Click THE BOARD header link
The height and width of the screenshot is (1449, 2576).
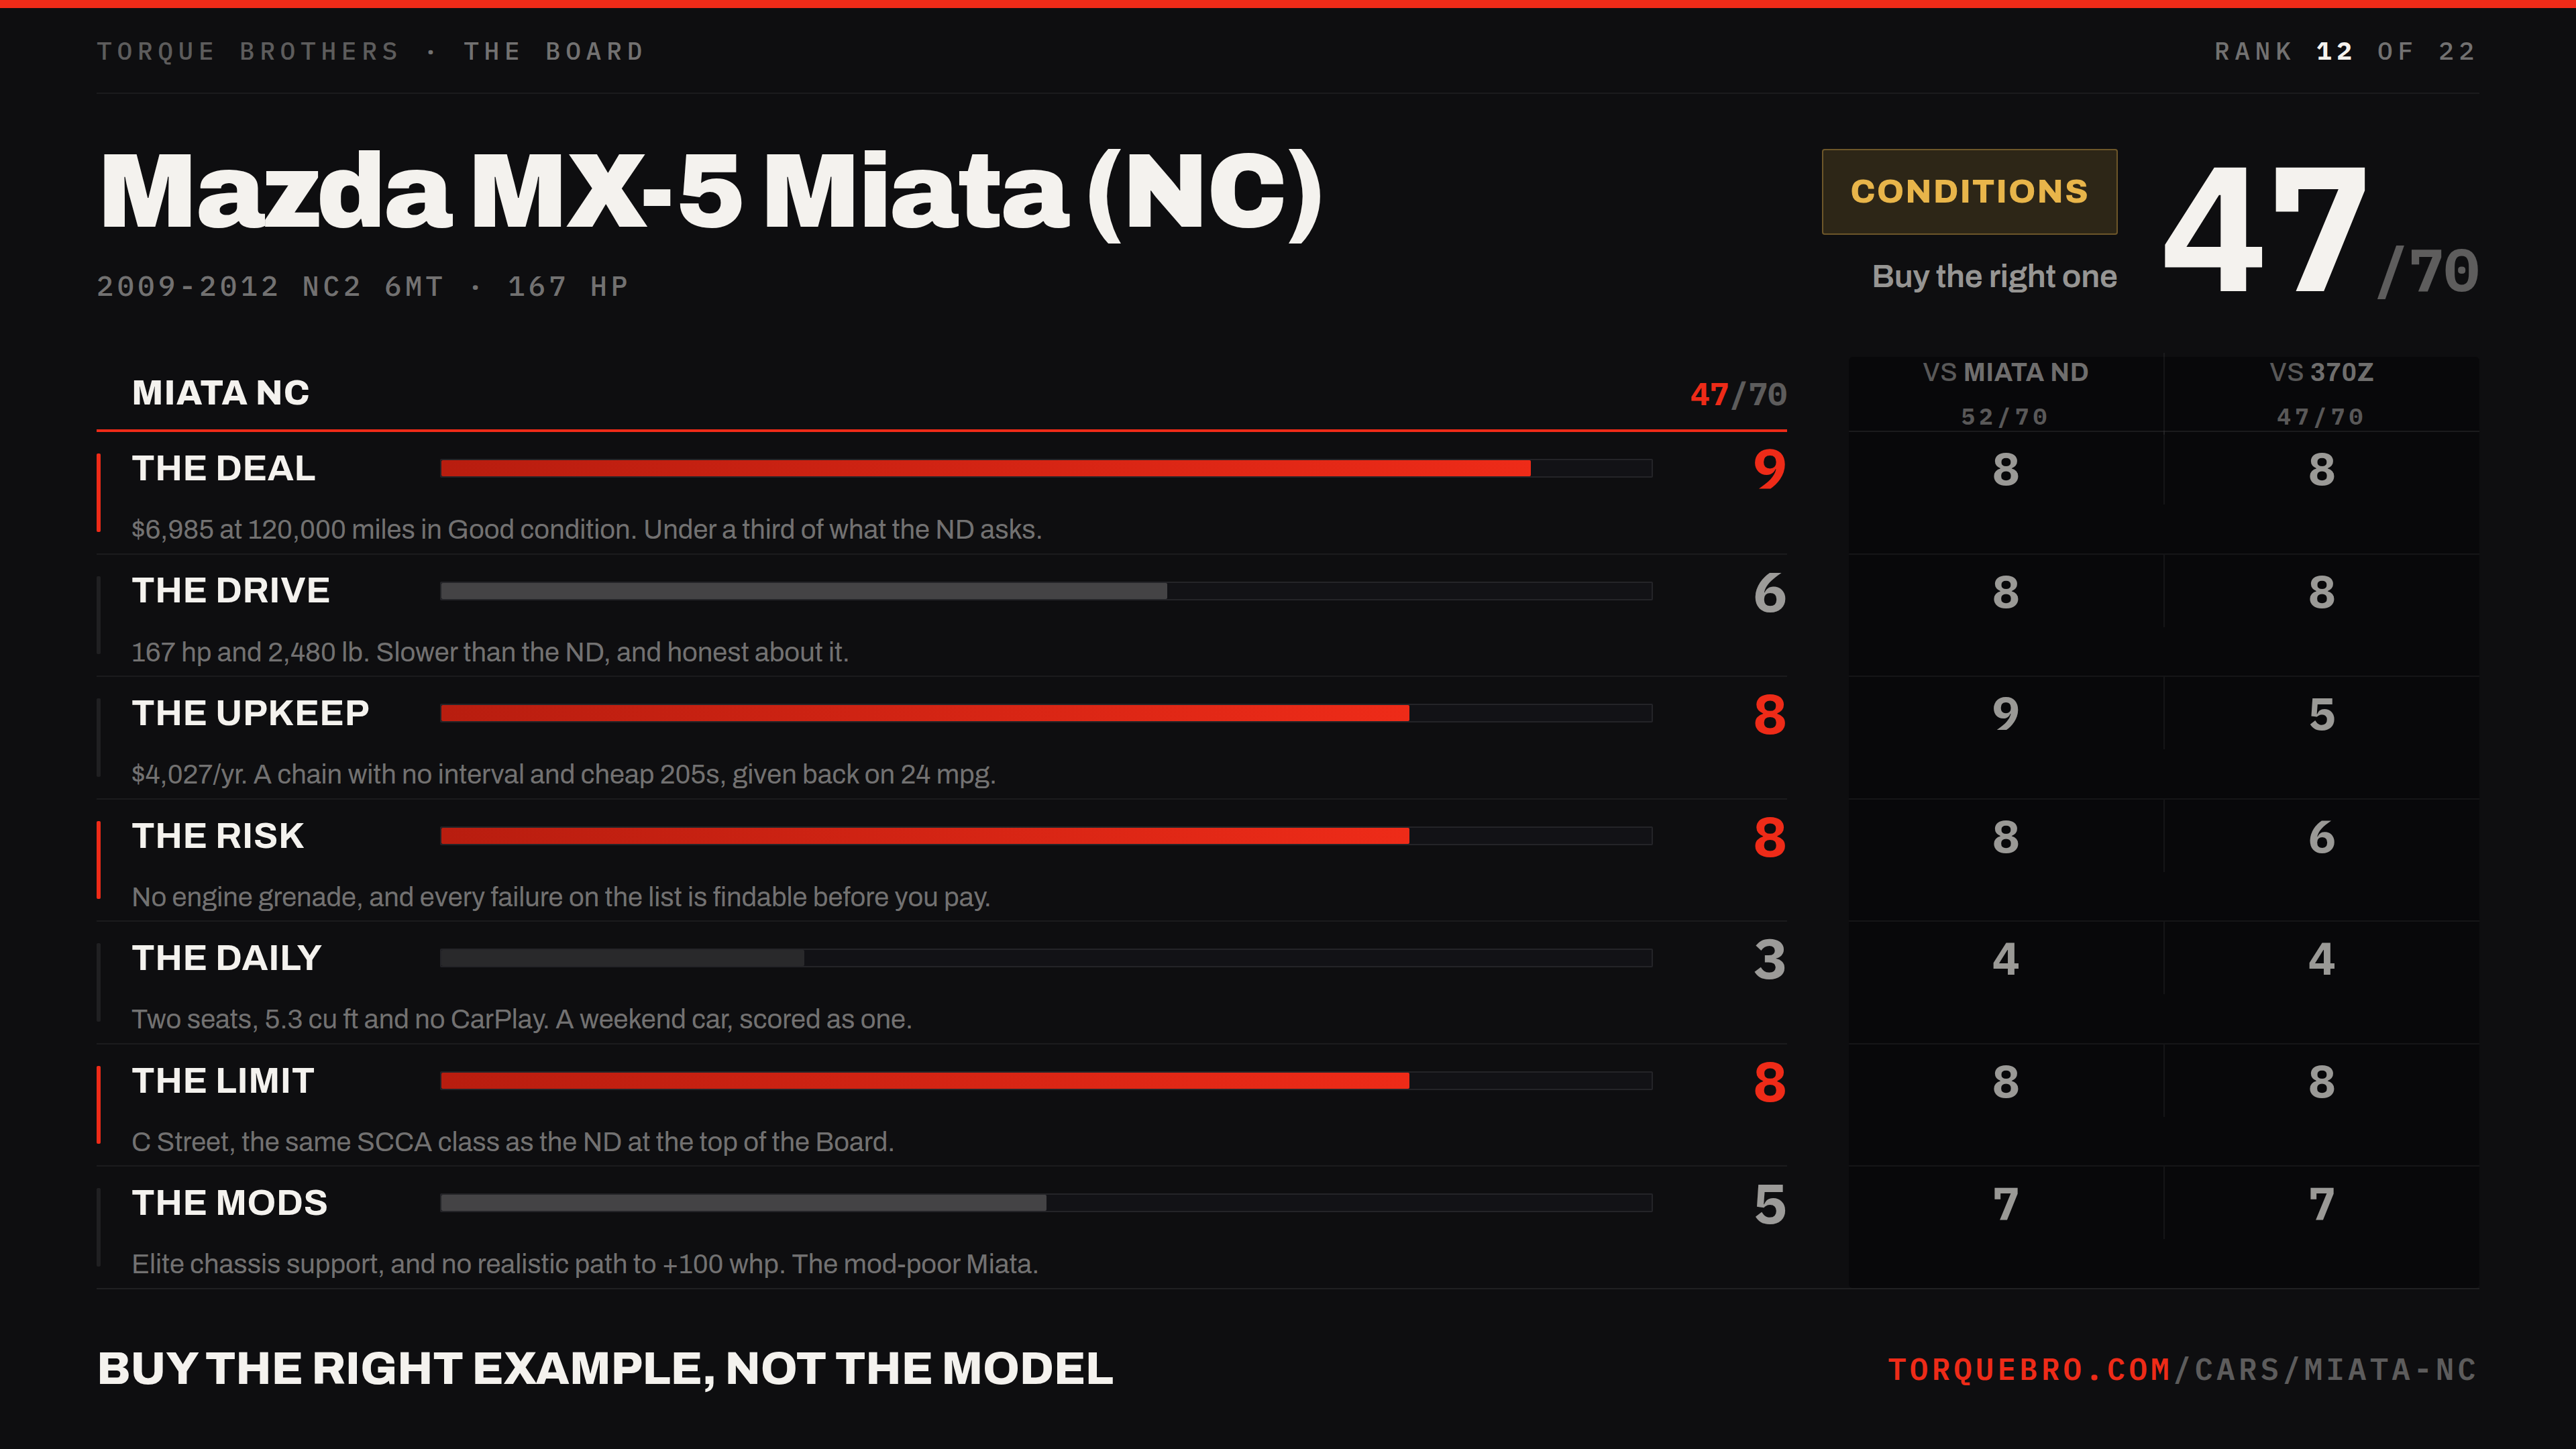tap(554, 51)
